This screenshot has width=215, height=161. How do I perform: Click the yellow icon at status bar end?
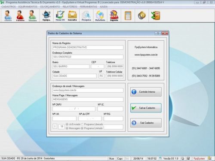210,158
